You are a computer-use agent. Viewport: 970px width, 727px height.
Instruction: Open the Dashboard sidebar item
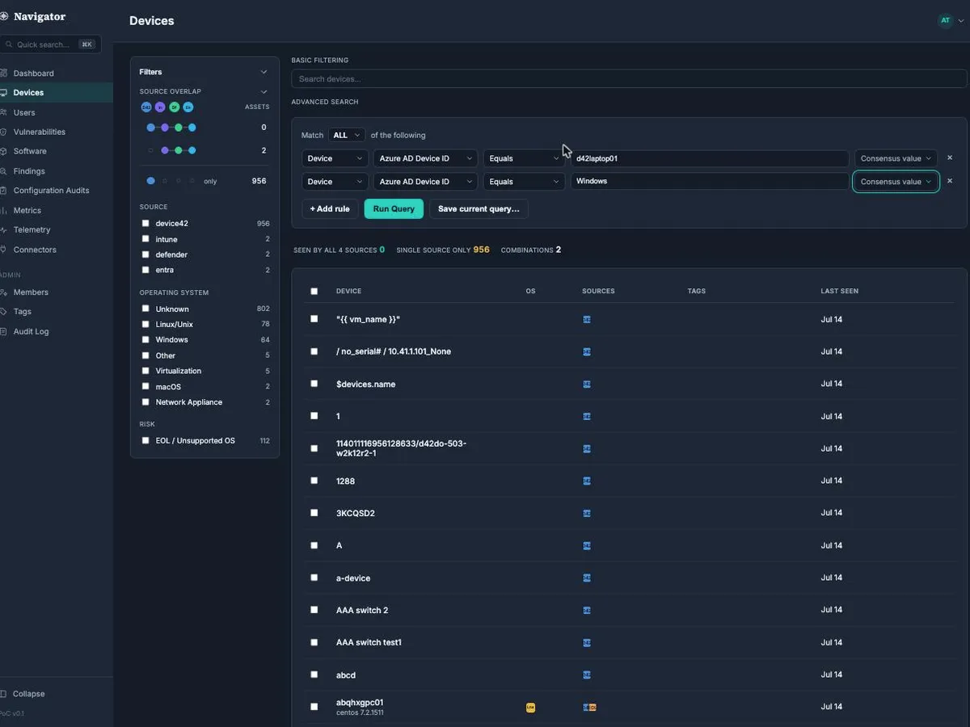[33, 74]
